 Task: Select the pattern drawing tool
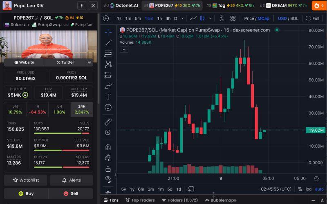[108, 64]
